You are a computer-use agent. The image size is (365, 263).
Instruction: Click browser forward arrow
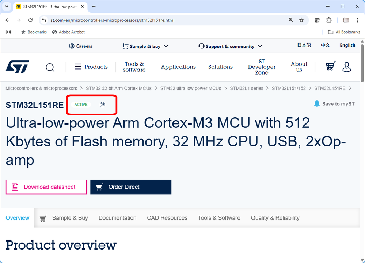click(19, 20)
